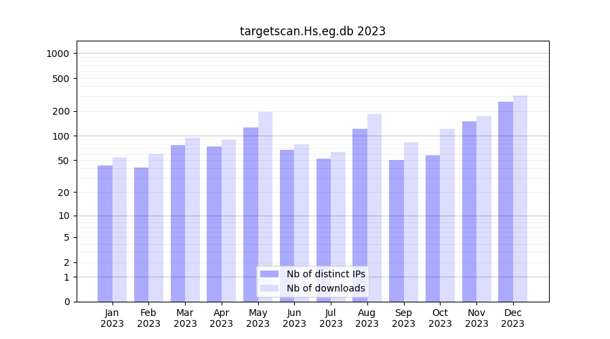Select the 'Nb of downloads' legend label
This screenshot has width=610, height=339.
point(325,288)
